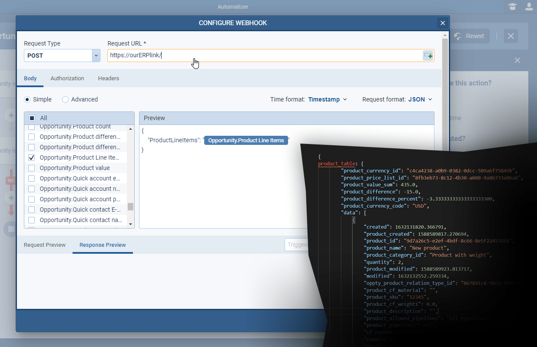Expand the Request format JSON dropdown
The image size is (537, 347).
point(420,99)
